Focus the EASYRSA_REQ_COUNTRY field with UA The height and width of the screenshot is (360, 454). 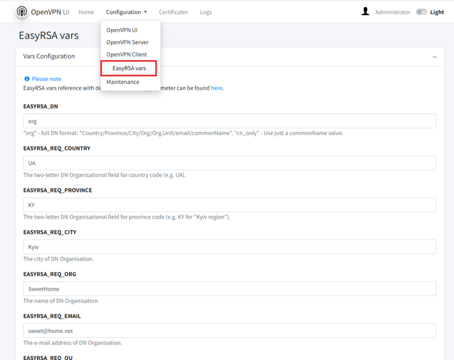click(230, 163)
